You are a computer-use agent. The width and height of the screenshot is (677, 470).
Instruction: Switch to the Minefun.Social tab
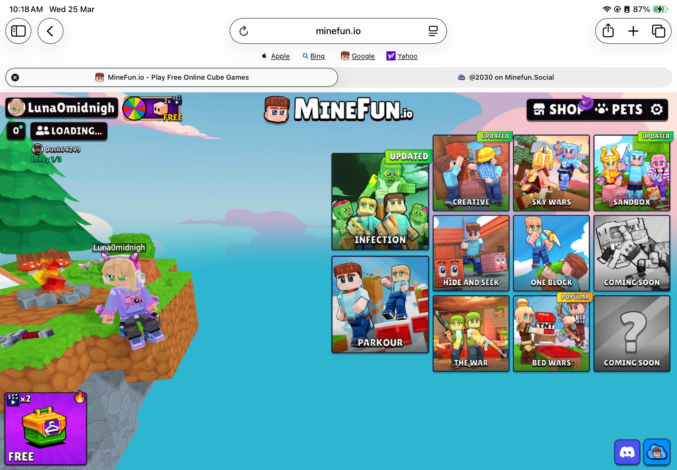click(505, 77)
